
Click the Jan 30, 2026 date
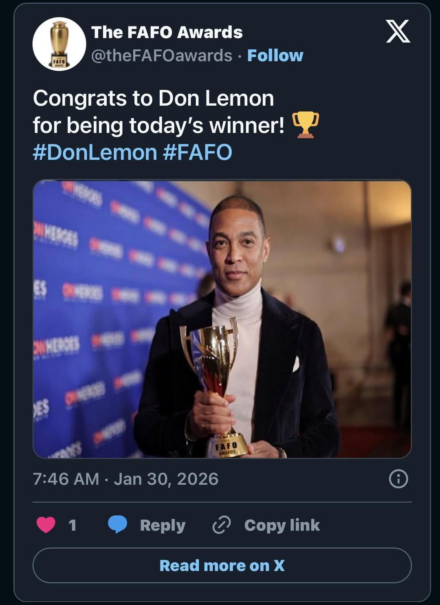(x=166, y=479)
